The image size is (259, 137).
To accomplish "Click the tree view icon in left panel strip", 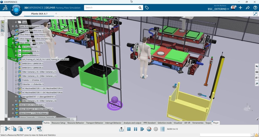I will pos(3,34).
